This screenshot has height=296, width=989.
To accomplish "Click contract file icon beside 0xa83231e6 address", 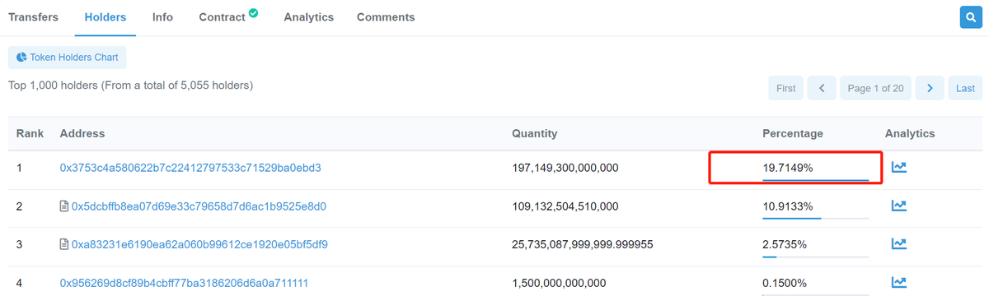I will coord(64,244).
